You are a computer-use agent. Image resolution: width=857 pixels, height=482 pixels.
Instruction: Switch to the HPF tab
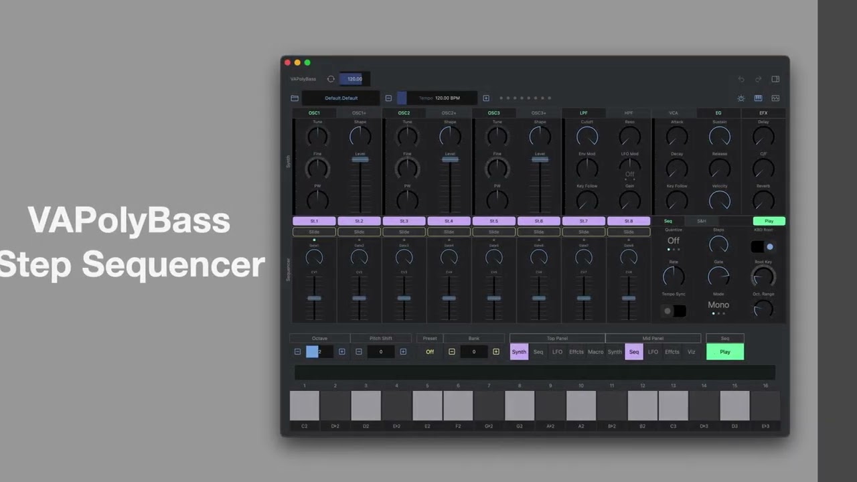pos(629,113)
